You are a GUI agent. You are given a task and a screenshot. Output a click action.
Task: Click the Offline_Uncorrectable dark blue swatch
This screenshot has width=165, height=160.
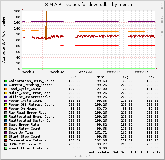(x=6, y=97)
